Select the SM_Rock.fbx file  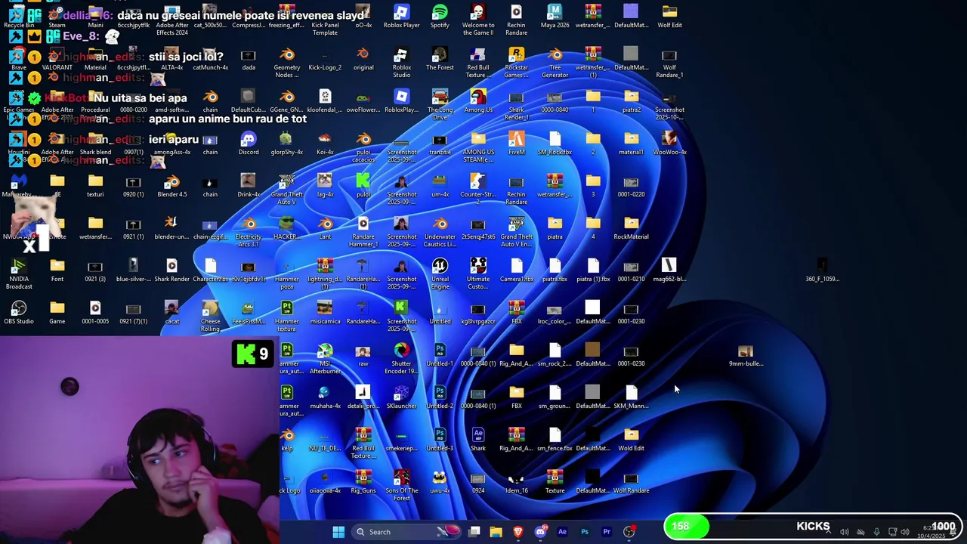555,144
